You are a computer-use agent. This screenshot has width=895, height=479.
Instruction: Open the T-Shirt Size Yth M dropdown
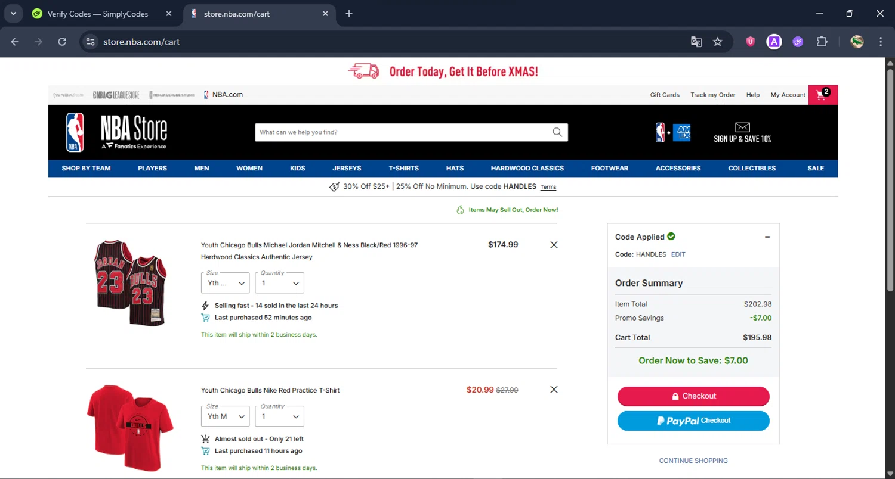[x=225, y=416]
